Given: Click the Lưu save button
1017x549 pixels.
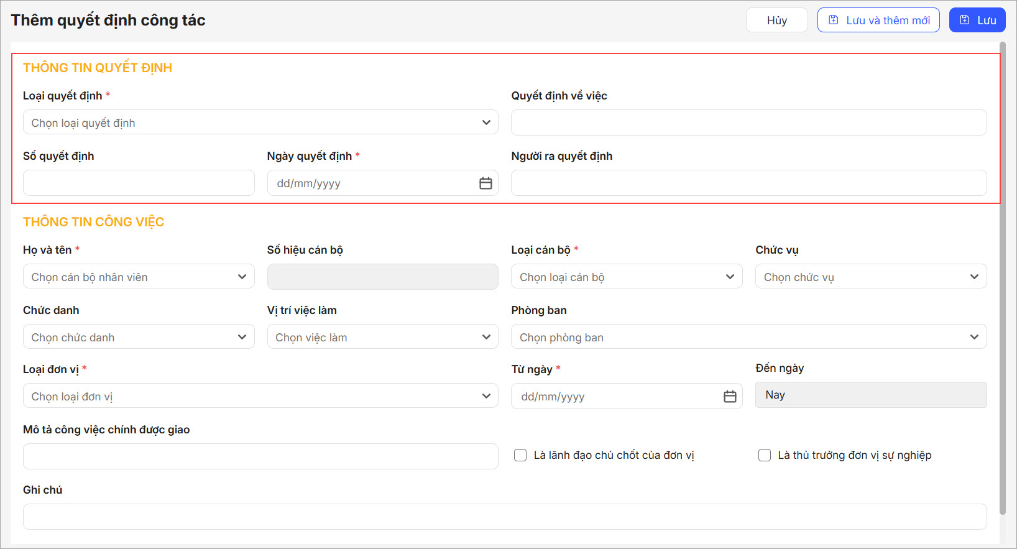Looking at the screenshot, I should (x=977, y=21).
